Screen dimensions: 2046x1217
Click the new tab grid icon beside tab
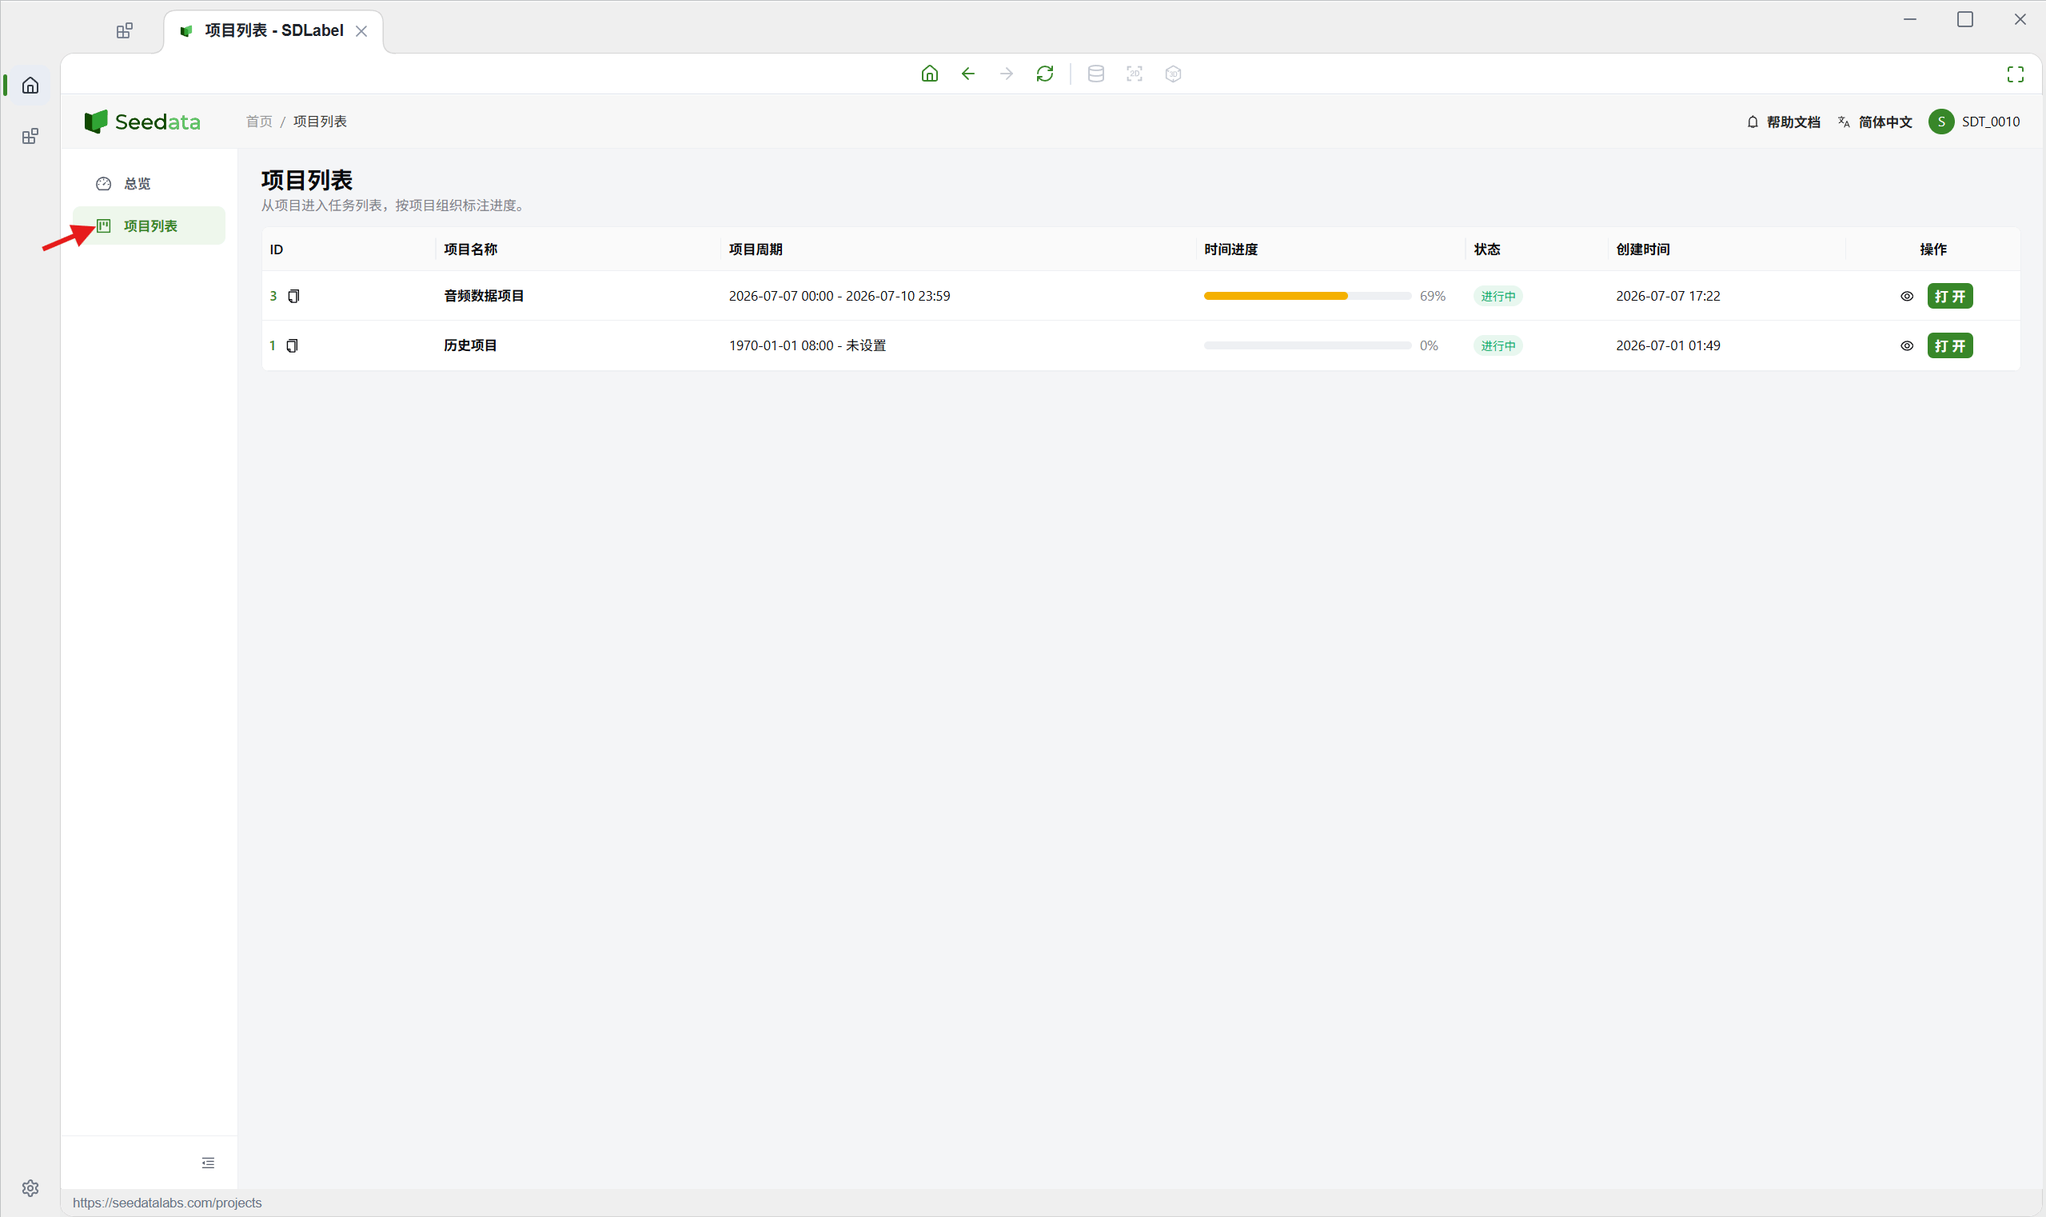tap(125, 31)
